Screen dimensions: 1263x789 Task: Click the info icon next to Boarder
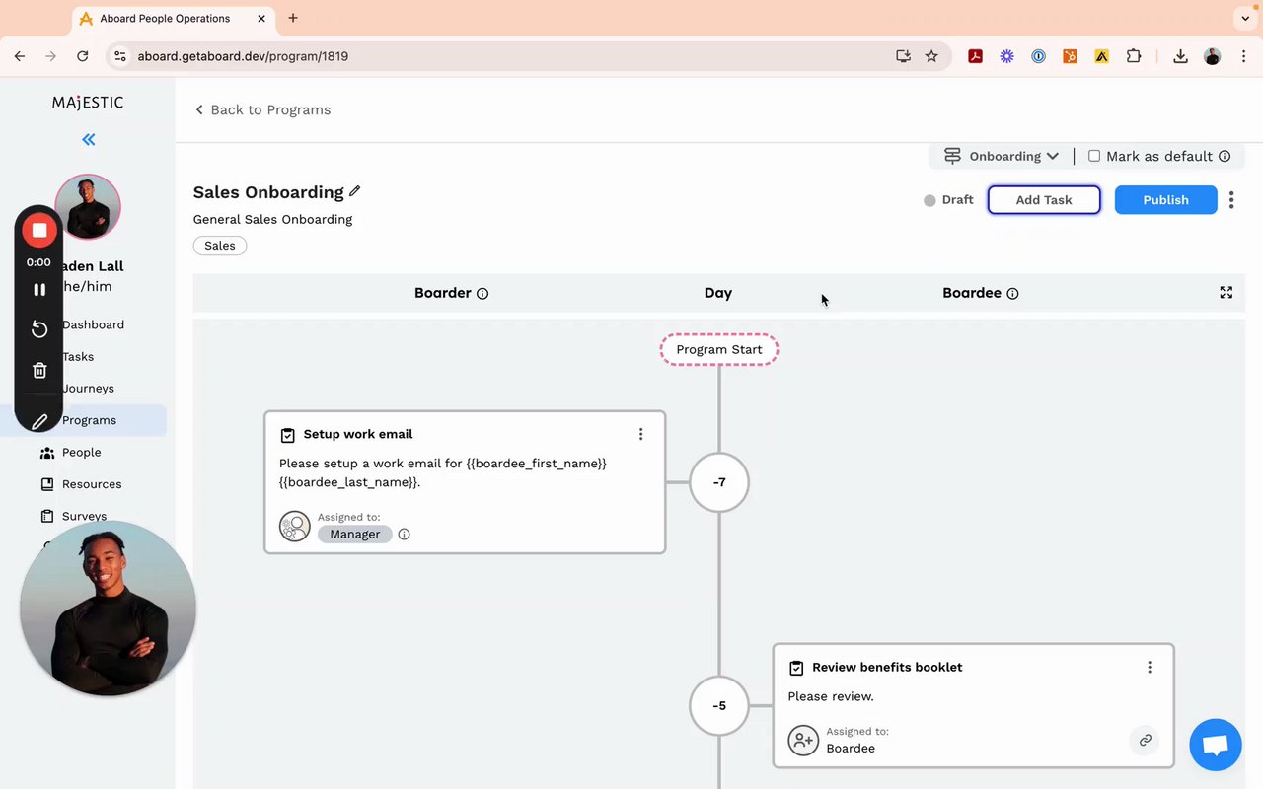483,294
